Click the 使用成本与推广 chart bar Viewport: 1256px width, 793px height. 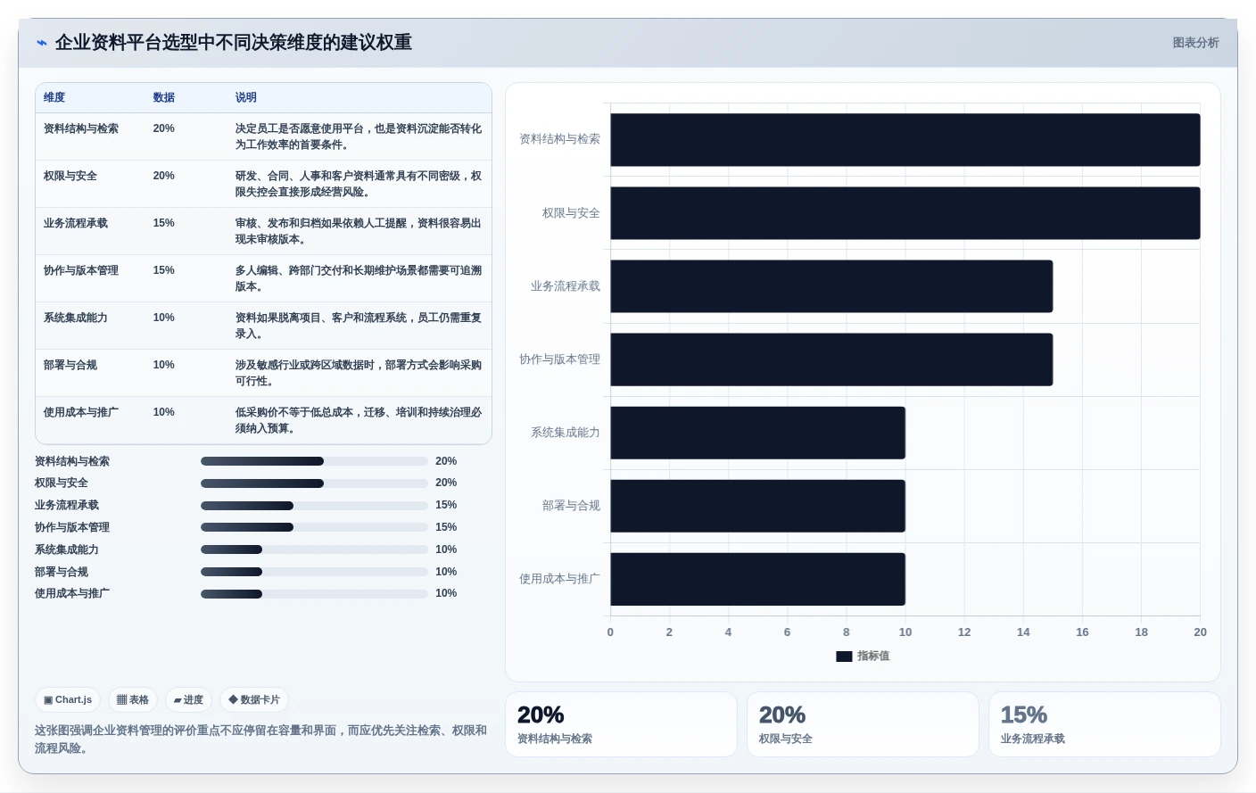(x=758, y=579)
